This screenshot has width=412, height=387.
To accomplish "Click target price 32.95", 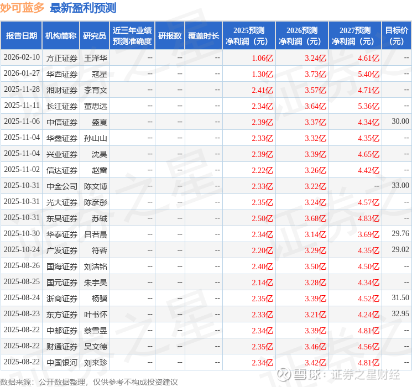I will (x=400, y=313).
